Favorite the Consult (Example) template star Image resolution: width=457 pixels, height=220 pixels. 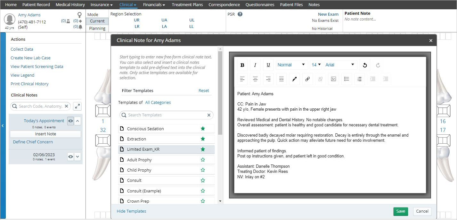pyautogui.click(x=203, y=191)
